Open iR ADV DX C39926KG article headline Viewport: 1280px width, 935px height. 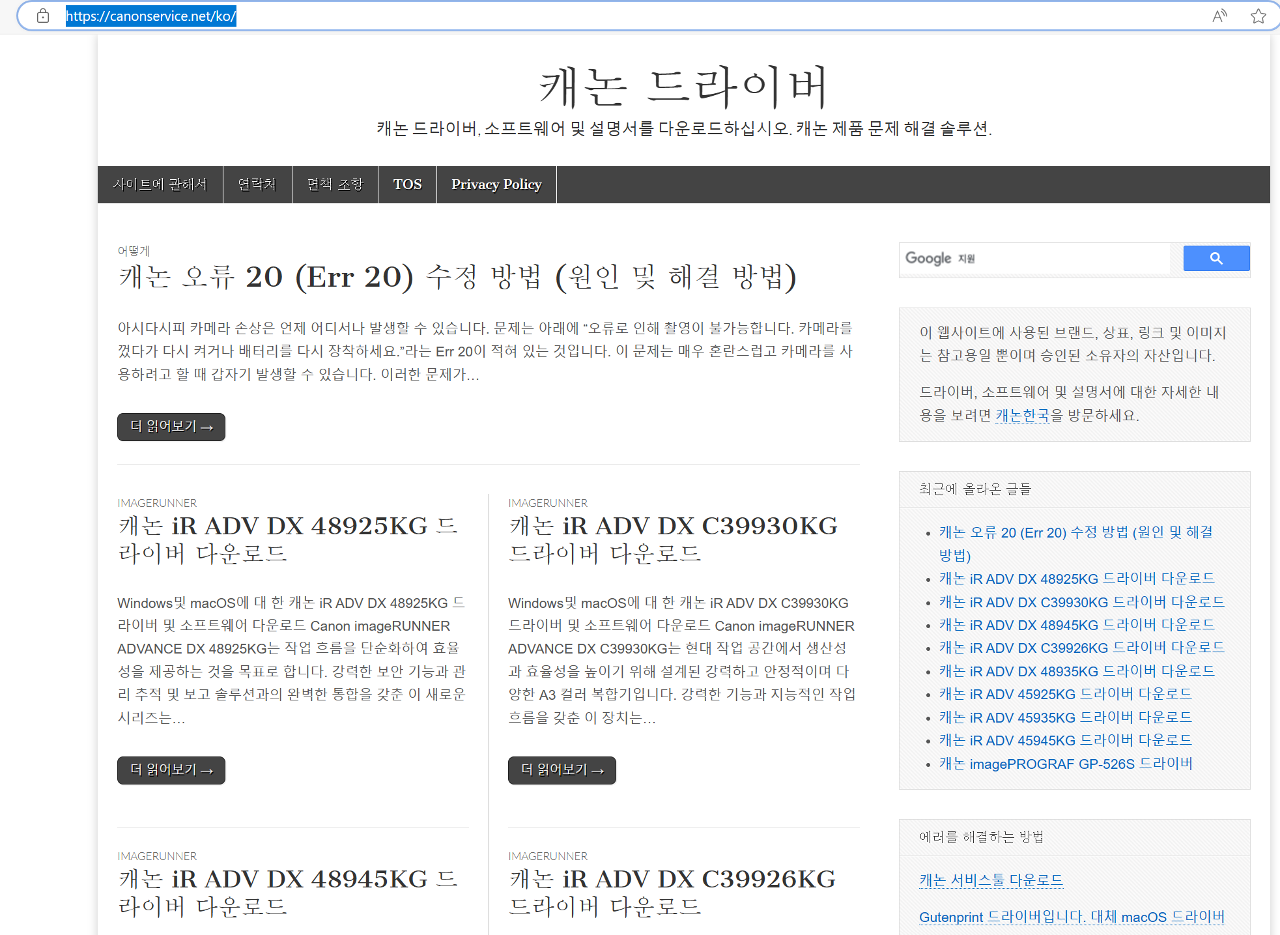tap(672, 893)
